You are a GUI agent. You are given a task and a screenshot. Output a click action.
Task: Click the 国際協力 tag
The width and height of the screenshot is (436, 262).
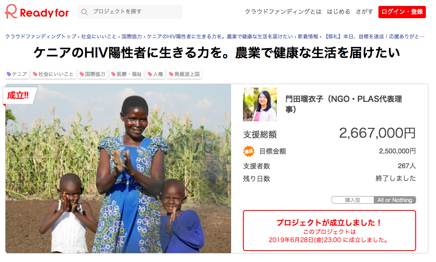tap(93, 74)
